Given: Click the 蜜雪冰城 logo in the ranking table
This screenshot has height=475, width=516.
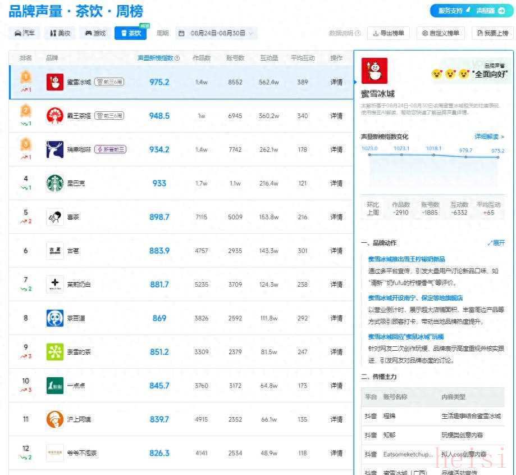Looking at the screenshot, I should (55, 82).
